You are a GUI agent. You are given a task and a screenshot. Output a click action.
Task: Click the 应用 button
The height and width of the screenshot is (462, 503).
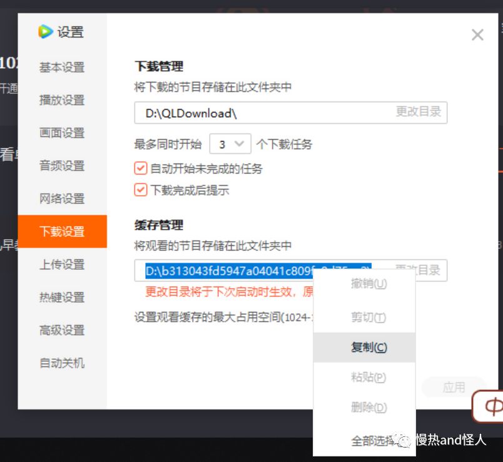[453, 388]
